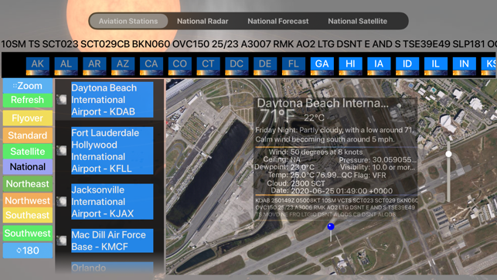
Task: Switch map to Satellite view
Action: pyautogui.click(x=28, y=152)
